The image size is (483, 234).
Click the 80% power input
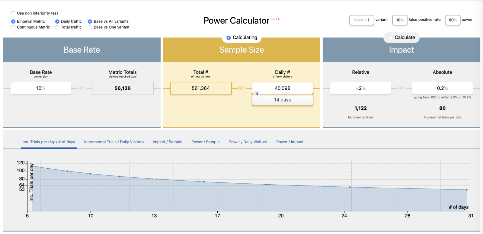[453, 20]
